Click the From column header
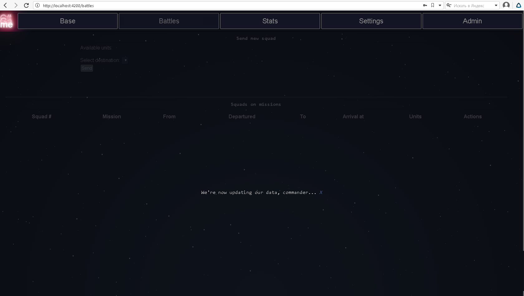This screenshot has height=296, width=524. pos(169,116)
